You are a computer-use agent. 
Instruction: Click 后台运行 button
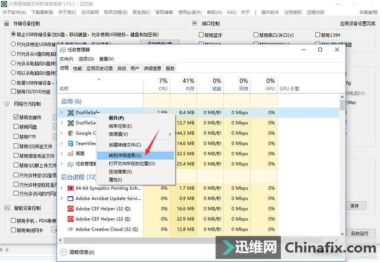coord(360,234)
